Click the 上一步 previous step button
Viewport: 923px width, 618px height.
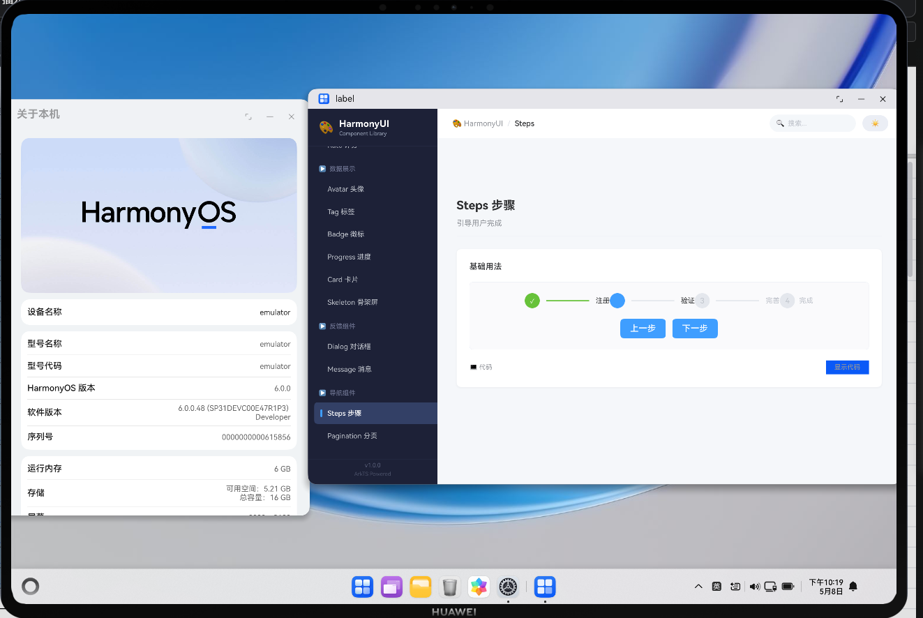click(x=643, y=329)
